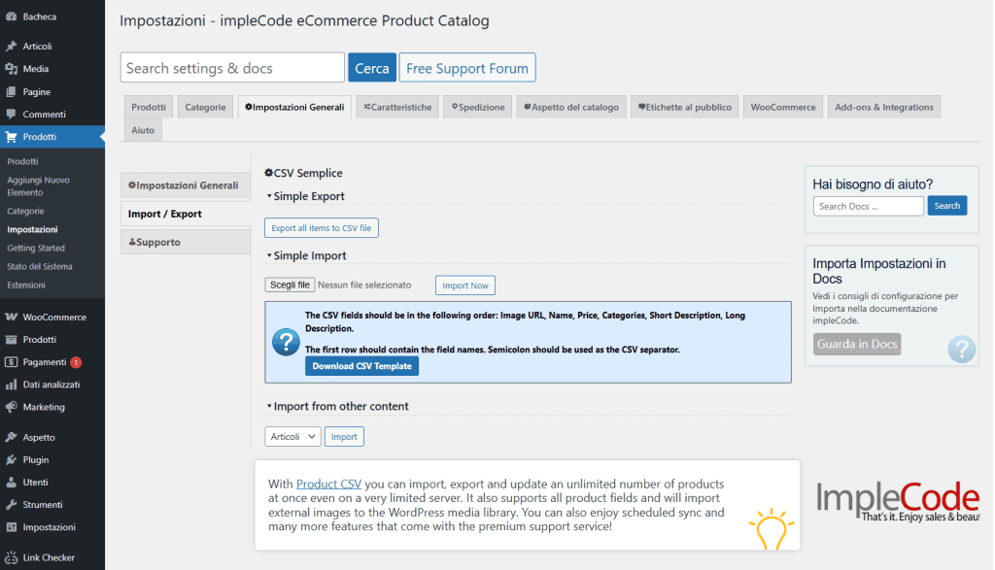This screenshot has height=570, width=995.
Task: Open the Aiuto tab
Action: tap(142, 129)
